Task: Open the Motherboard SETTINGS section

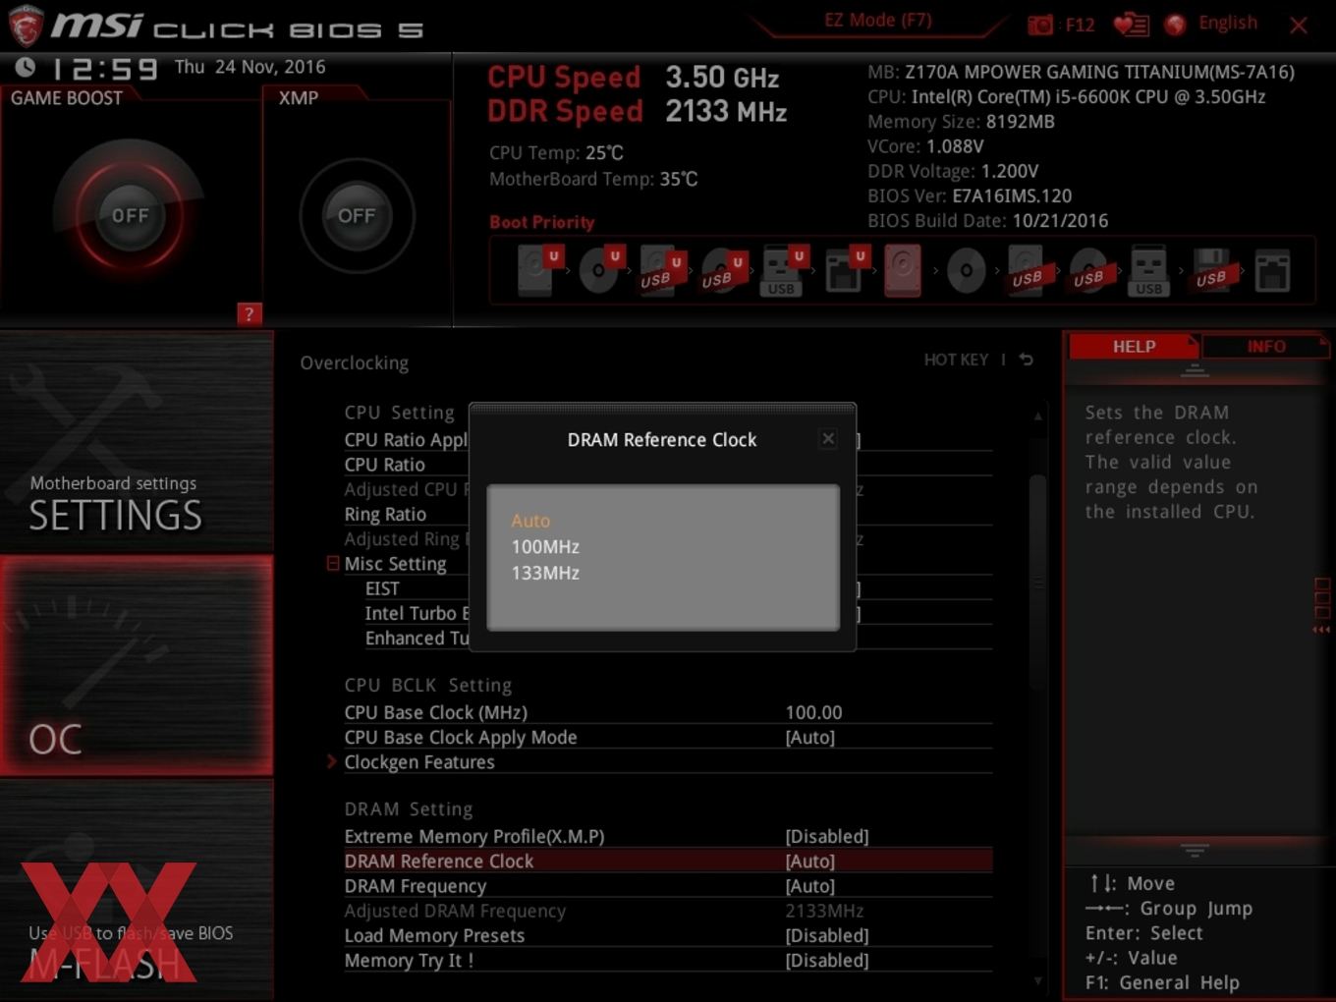Action: coord(137,442)
